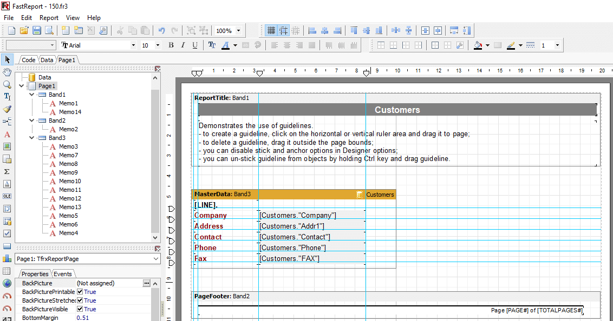Screen dimensions: 613x321
Task: Close the report tree panel
Action: coord(158,69)
